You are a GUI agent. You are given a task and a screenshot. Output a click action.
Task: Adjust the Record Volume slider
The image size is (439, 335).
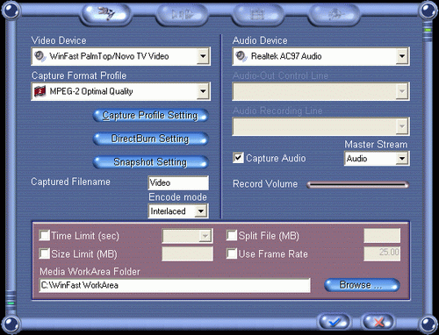357,185
